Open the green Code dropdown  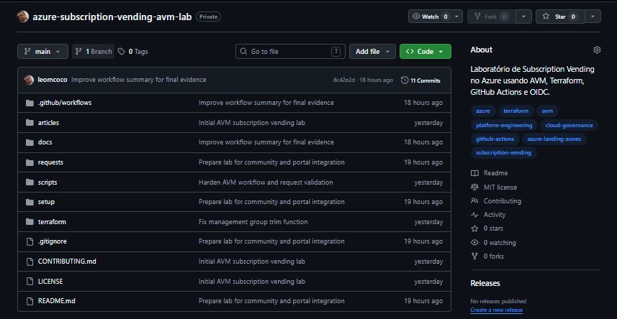(425, 52)
